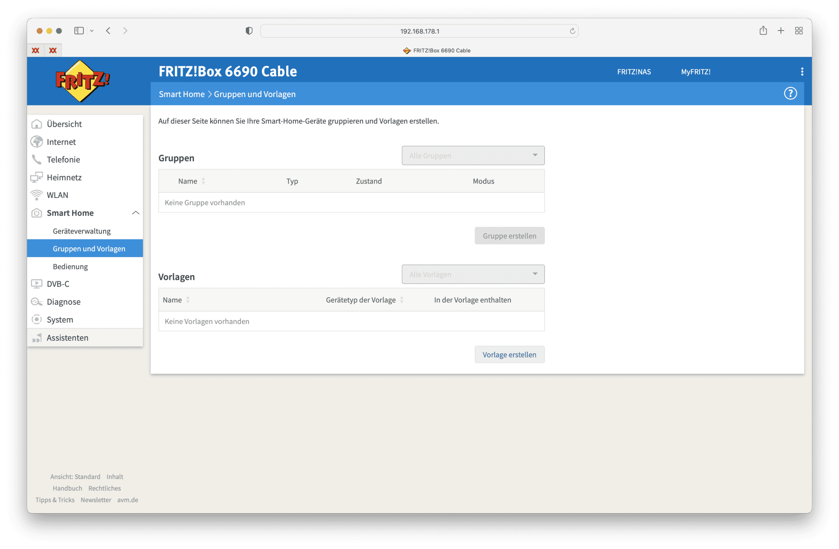Click the Internet globe icon
The width and height of the screenshot is (839, 549).
[37, 142]
